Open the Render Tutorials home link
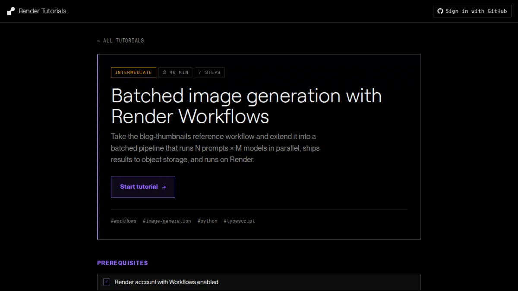 pyautogui.click(x=37, y=11)
